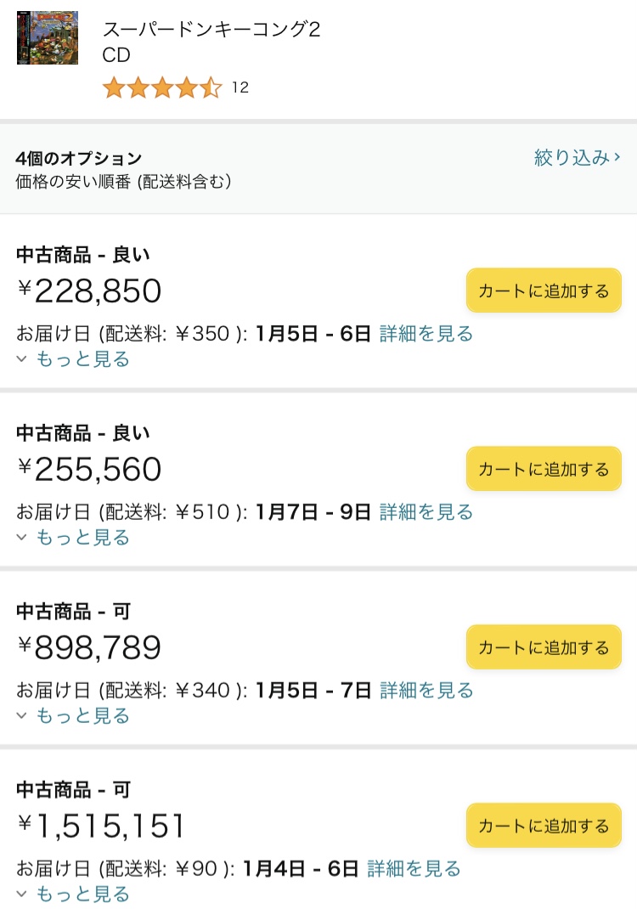Screen dimensions: 637x909
Task: Add the ¥255,560 item to cart
Action: coord(544,469)
